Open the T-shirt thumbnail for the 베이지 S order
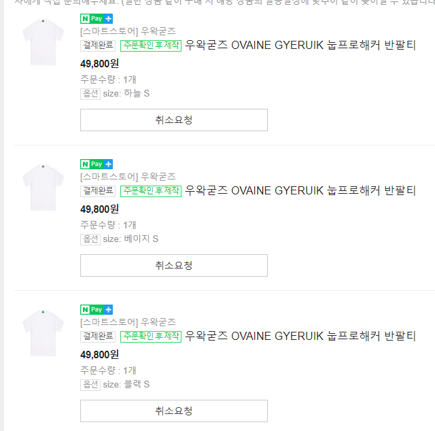The image size is (435, 431). 42,187
